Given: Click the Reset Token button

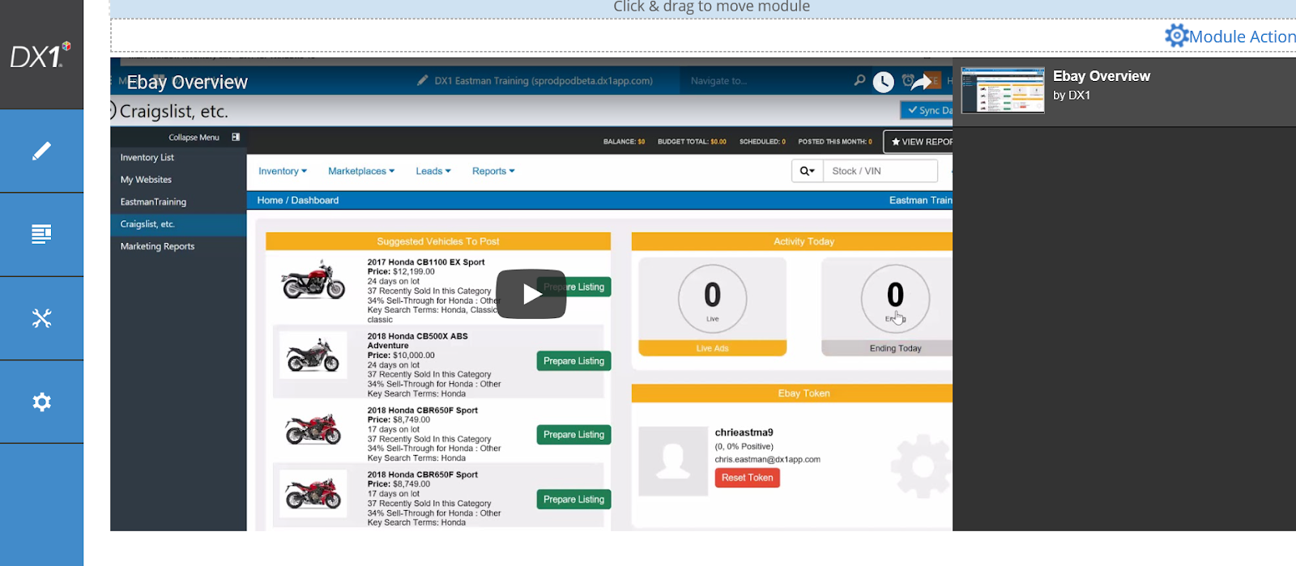Looking at the screenshot, I should 747,478.
